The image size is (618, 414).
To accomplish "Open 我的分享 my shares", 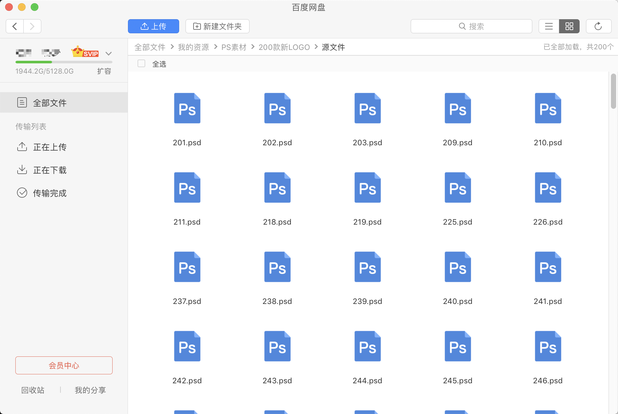I will (90, 390).
